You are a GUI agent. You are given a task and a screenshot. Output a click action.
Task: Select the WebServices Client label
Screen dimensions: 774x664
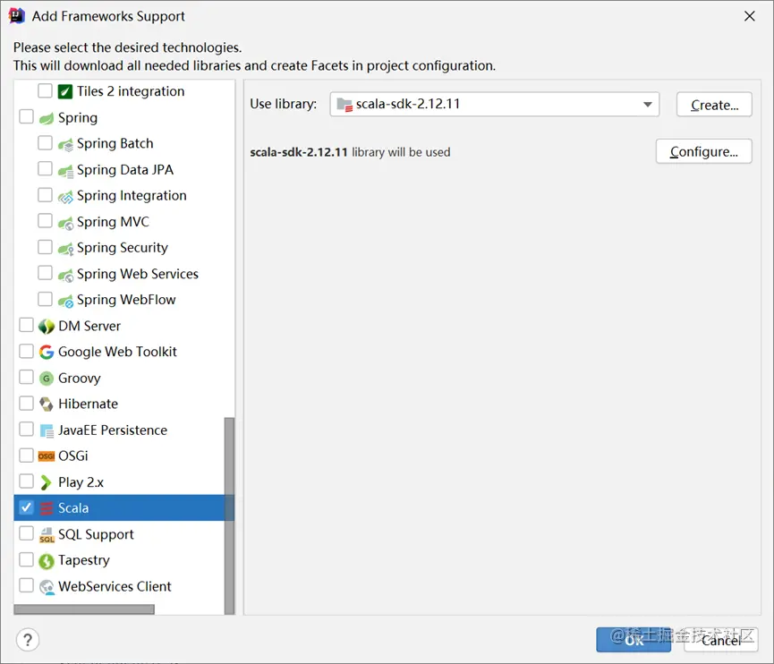pyautogui.click(x=115, y=586)
